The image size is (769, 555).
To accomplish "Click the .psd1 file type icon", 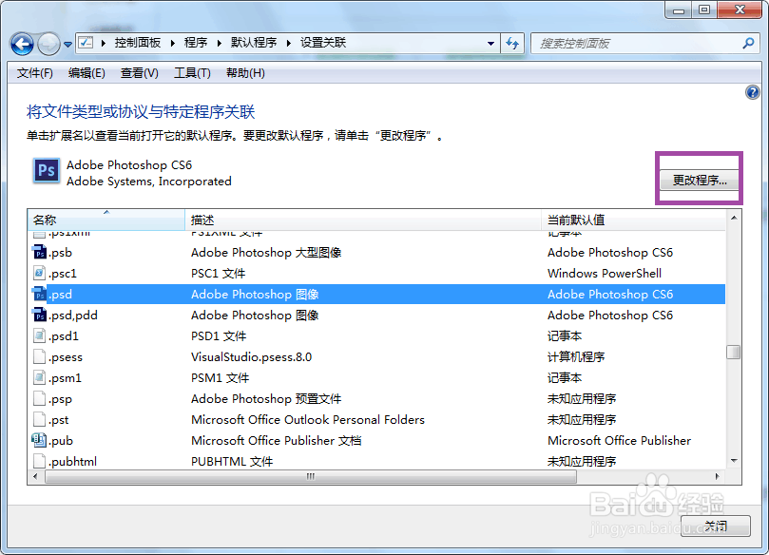I will click(x=39, y=335).
